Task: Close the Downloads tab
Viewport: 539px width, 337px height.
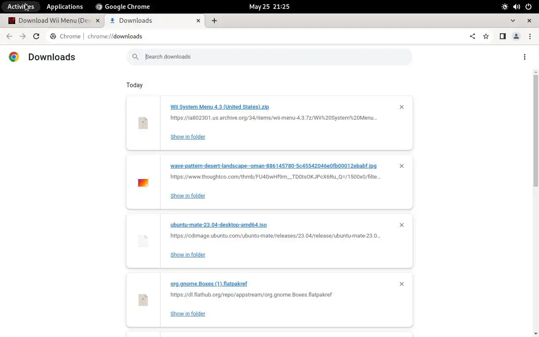Action: pyautogui.click(x=198, y=21)
